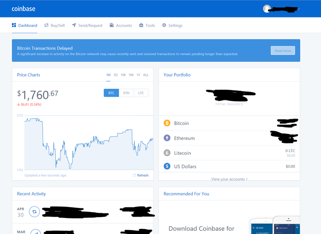Click the Litecoin coin icon in portfolio
Screen dimensions: 321x234
click(167, 153)
